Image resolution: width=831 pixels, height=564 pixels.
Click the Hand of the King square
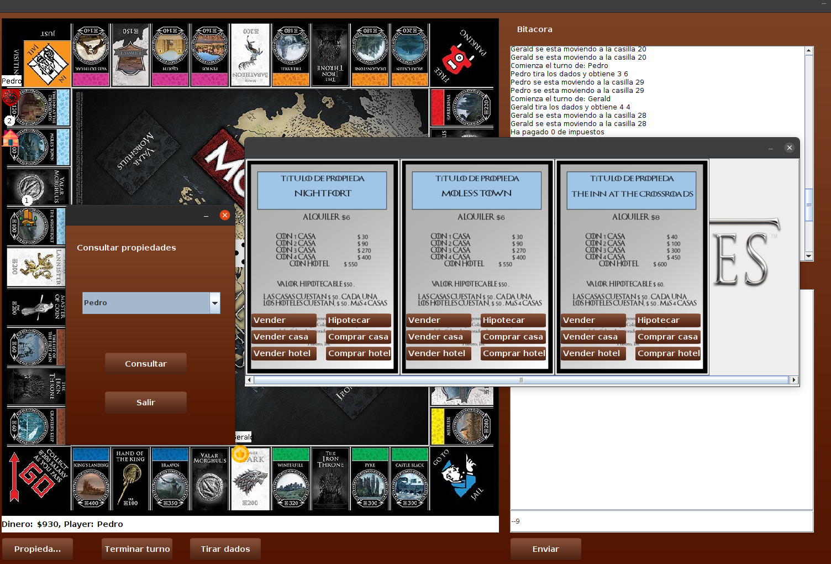coord(130,478)
